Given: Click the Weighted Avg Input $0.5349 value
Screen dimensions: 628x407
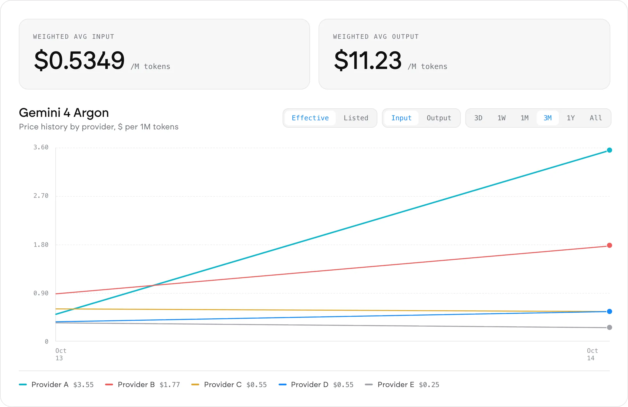Looking at the screenshot, I should click(79, 60).
